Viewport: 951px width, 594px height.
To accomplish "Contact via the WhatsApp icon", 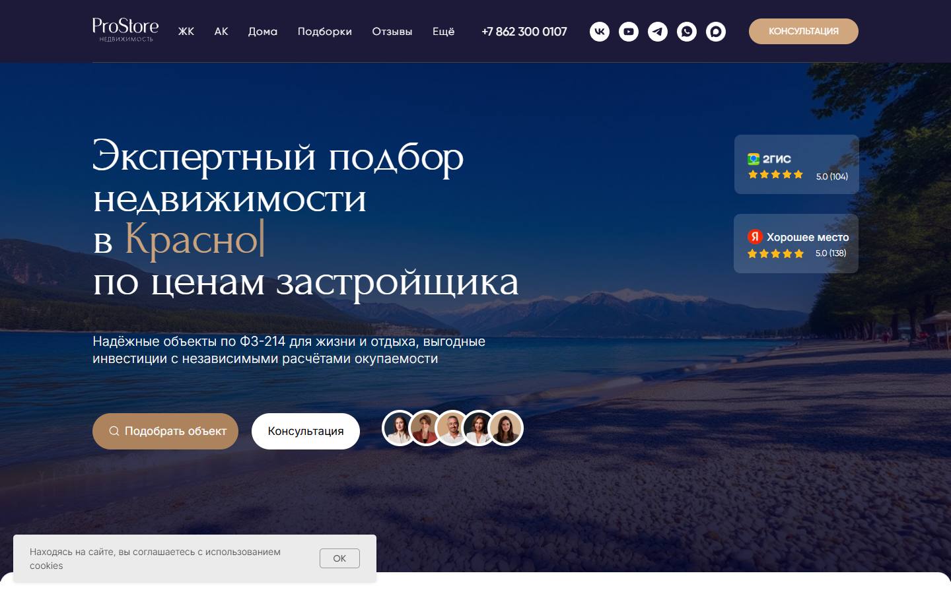I will [x=687, y=32].
